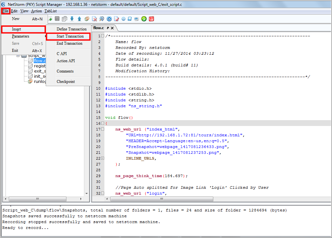
Task: Collapse the comment block at line 1
Action: 103,36
